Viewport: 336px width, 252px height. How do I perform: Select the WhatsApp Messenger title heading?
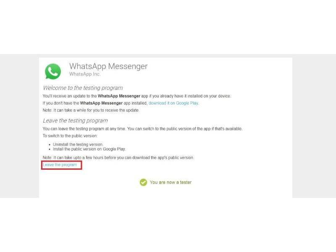pos(108,66)
